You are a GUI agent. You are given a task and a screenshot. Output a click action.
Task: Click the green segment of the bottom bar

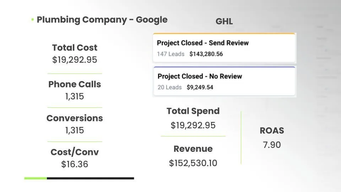tap(36, 178)
